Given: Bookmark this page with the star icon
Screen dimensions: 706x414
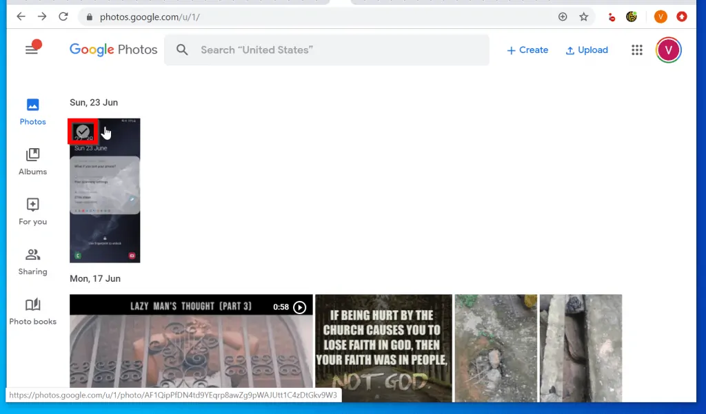Looking at the screenshot, I should point(584,17).
